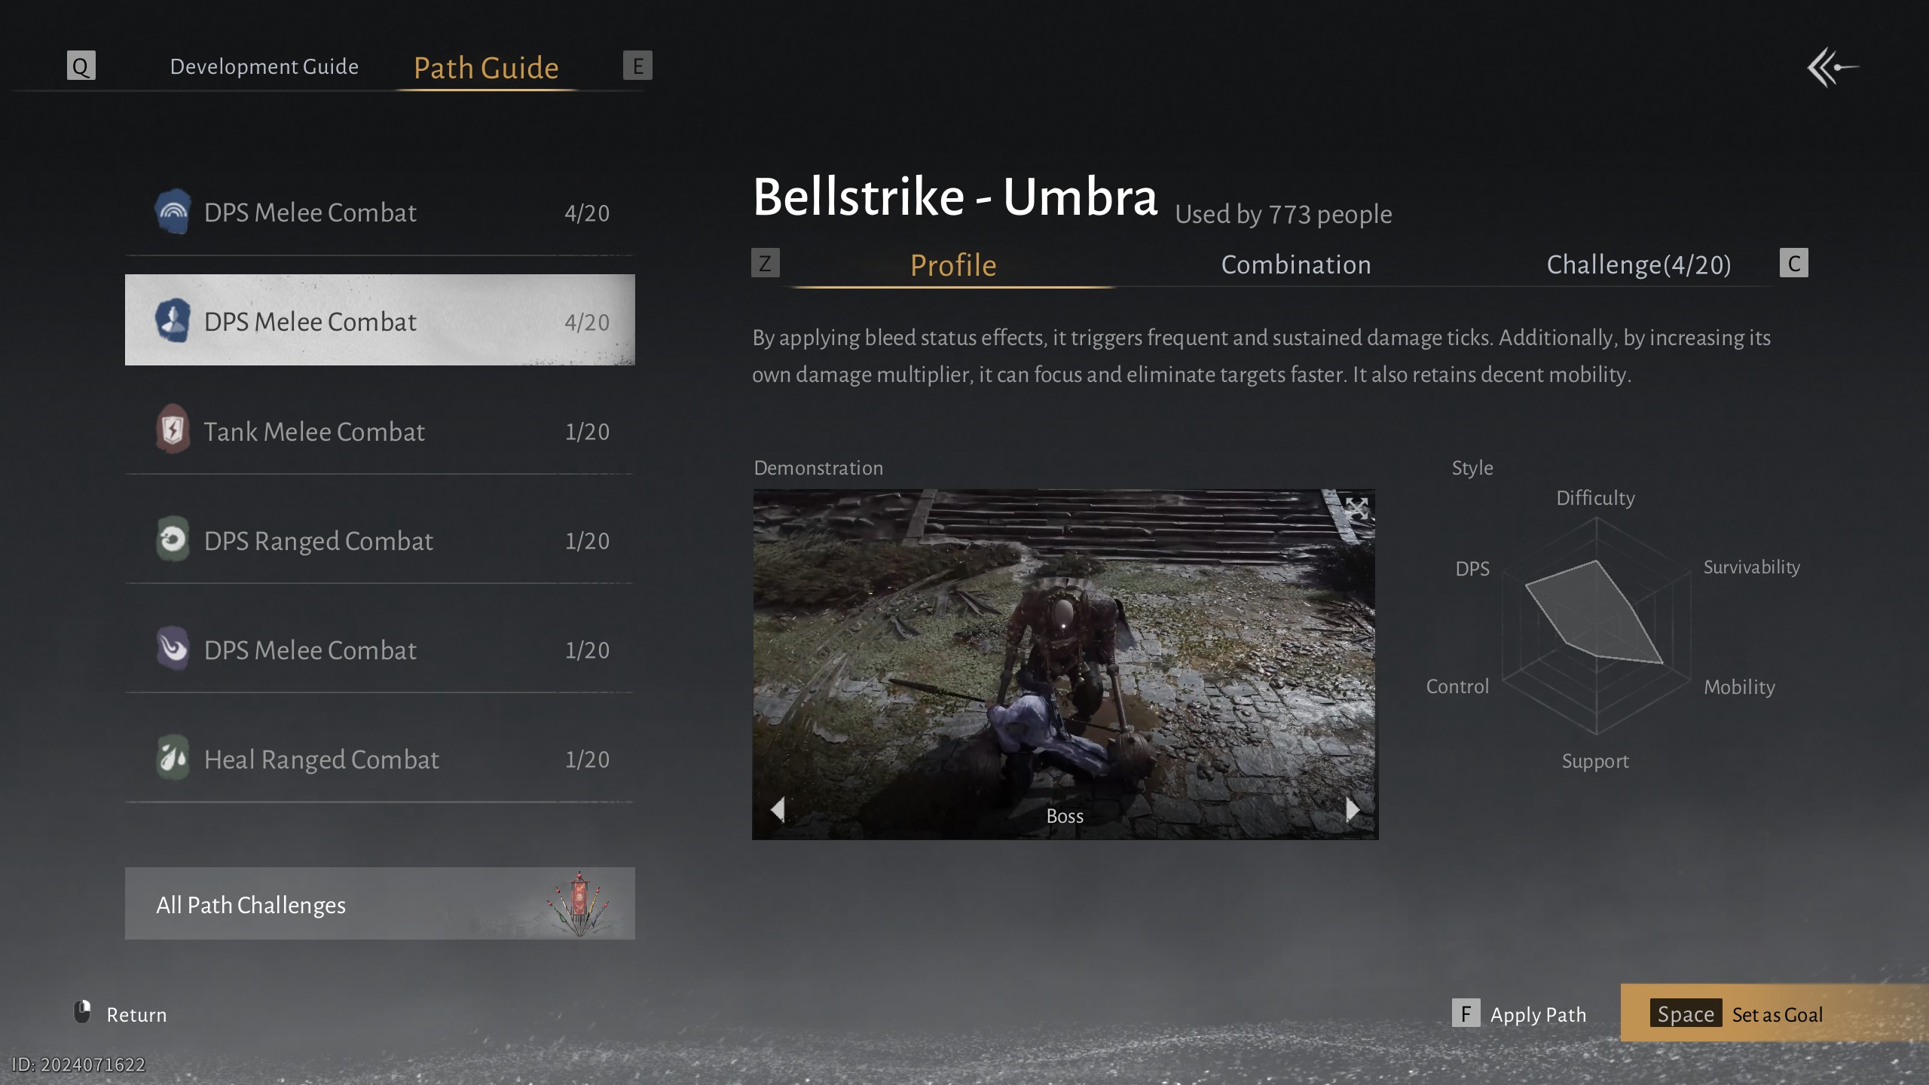Click the Q key shortcut icon
Viewport: 1929px width, 1085px height.
tap(81, 66)
